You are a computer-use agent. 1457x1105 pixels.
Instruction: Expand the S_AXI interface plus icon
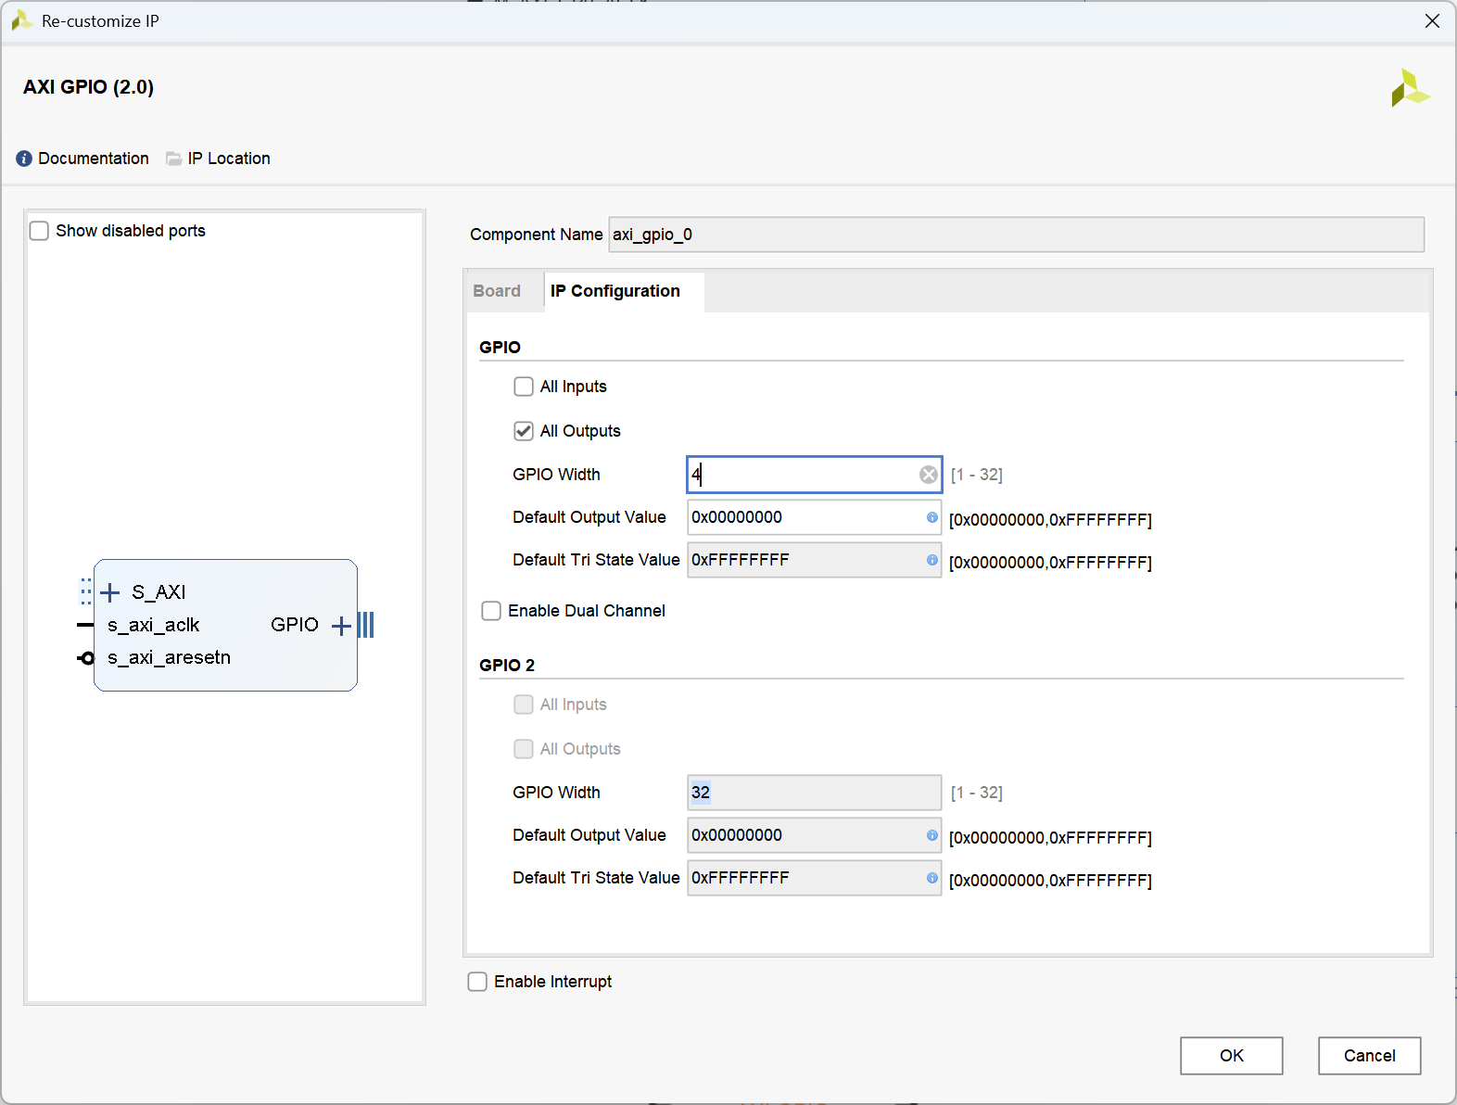tap(110, 592)
